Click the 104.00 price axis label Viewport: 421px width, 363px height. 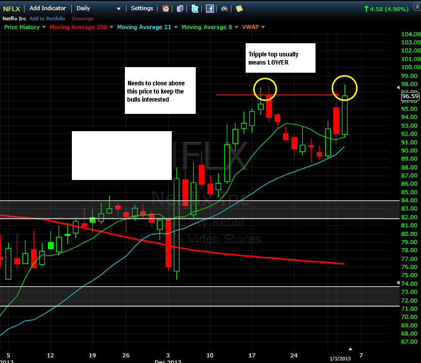pos(410,34)
